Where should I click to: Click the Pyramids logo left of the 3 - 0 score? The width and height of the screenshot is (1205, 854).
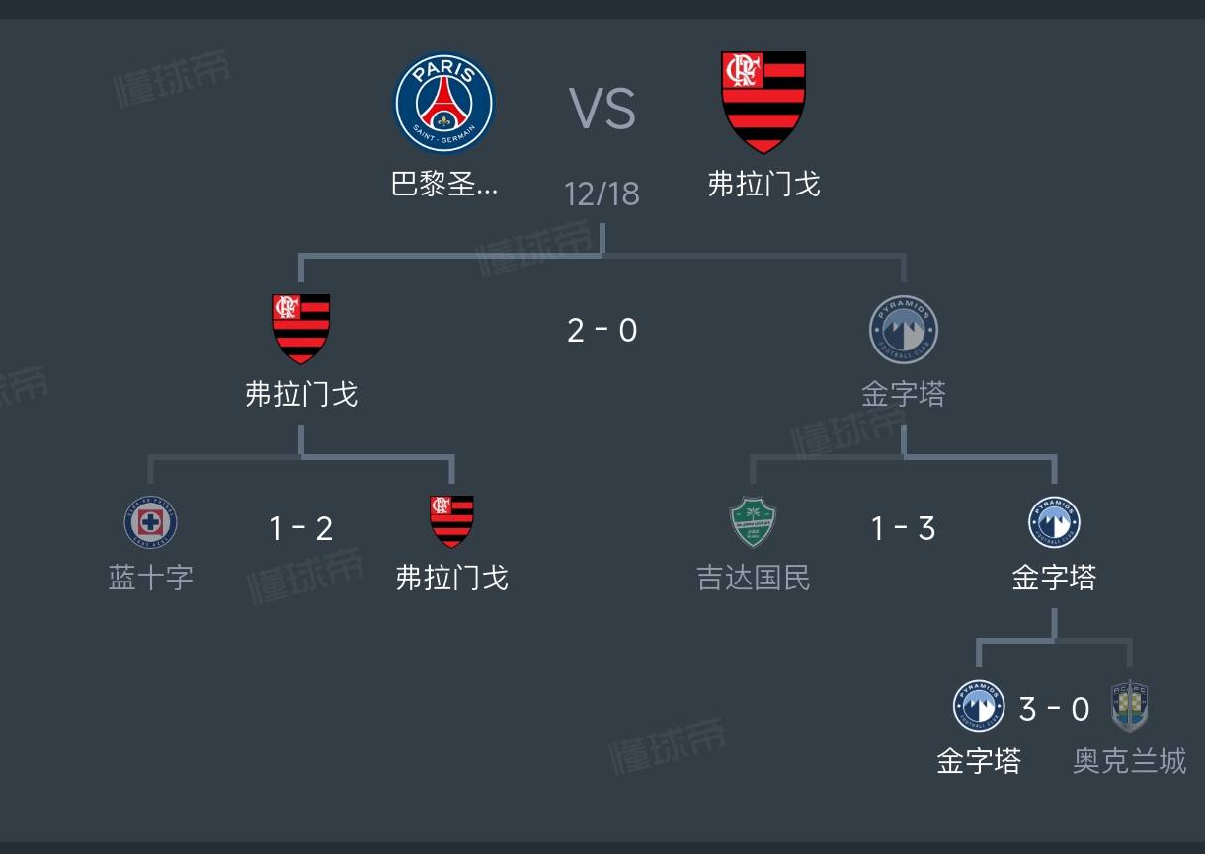point(978,706)
